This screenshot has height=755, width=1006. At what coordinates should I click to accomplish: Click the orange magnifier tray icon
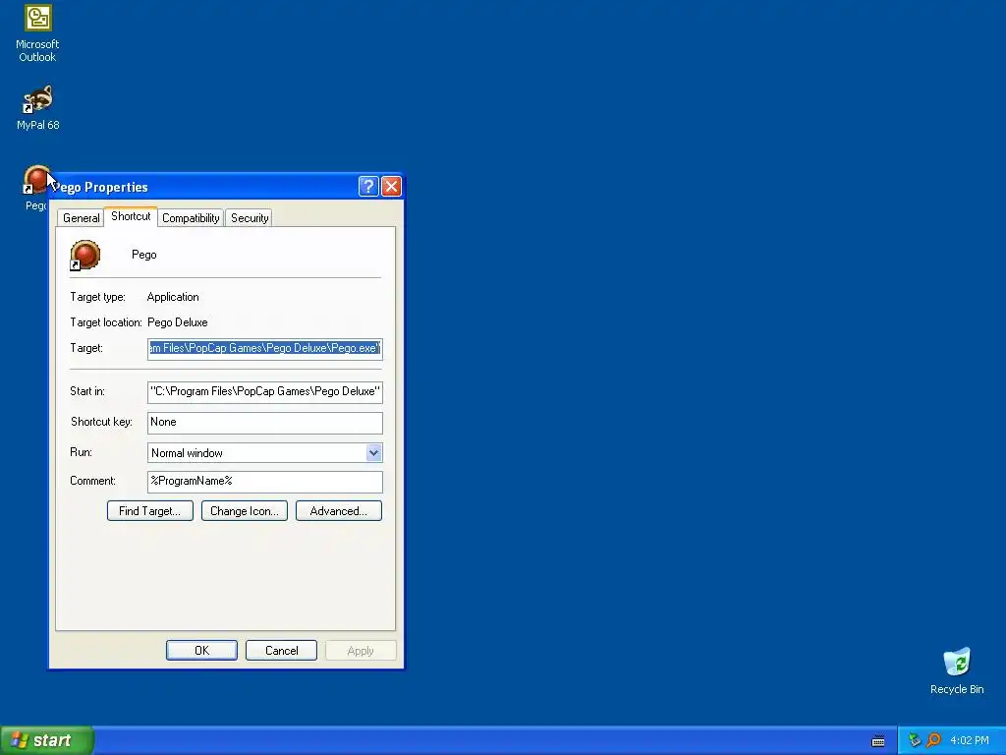[x=933, y=740]
